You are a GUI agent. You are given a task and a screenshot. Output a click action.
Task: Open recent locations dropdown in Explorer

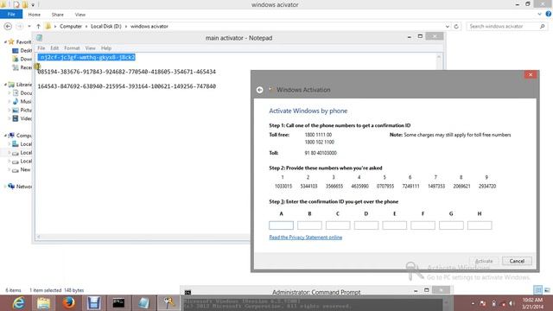click(29, 27)
